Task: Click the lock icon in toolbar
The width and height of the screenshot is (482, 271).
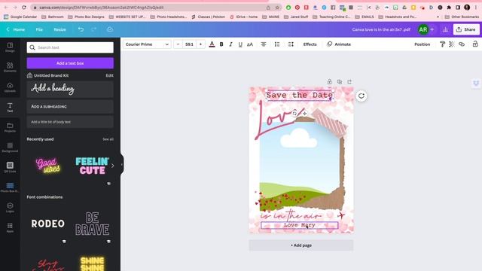Action: click(x=475, y=44)
